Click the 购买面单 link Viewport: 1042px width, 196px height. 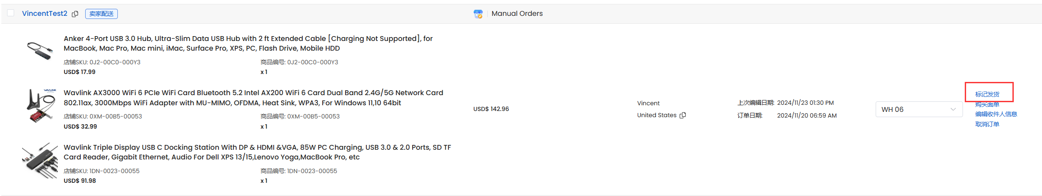tap(987, 104)
